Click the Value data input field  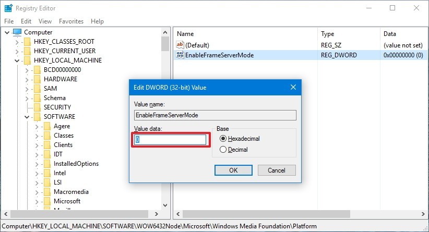tap(171, 140)
